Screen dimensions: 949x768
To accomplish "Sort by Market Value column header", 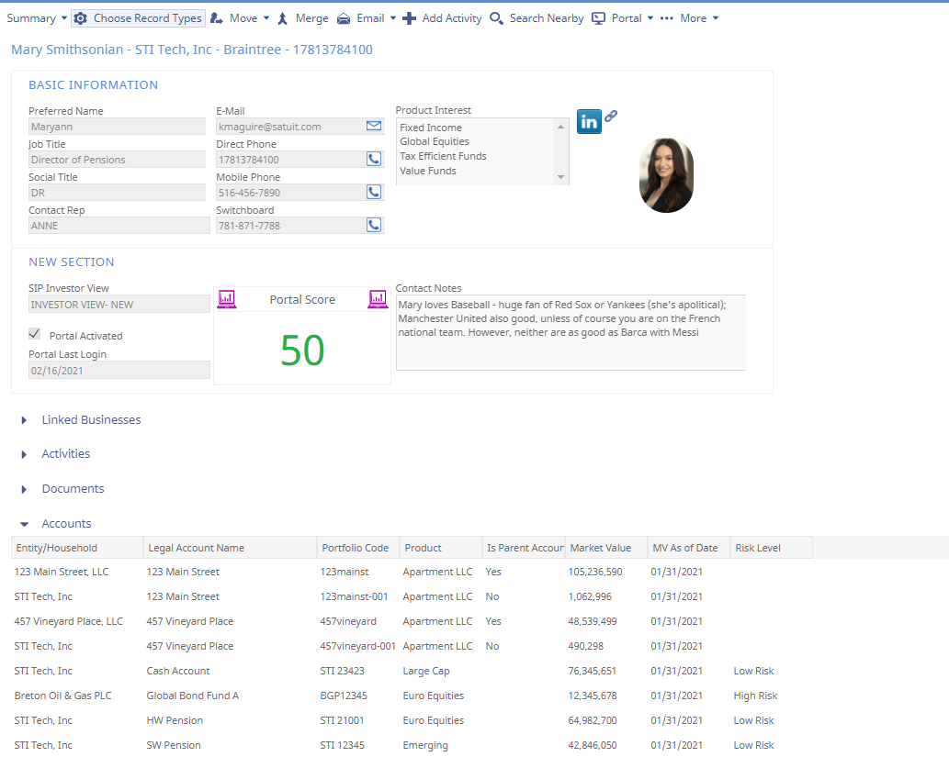I will coord(606,548).
